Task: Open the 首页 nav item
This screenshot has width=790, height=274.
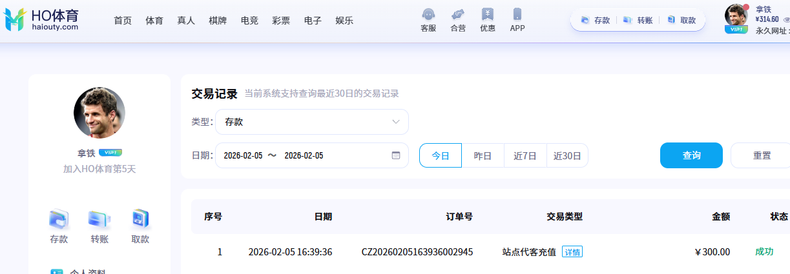Action: (x=123, y=21)
